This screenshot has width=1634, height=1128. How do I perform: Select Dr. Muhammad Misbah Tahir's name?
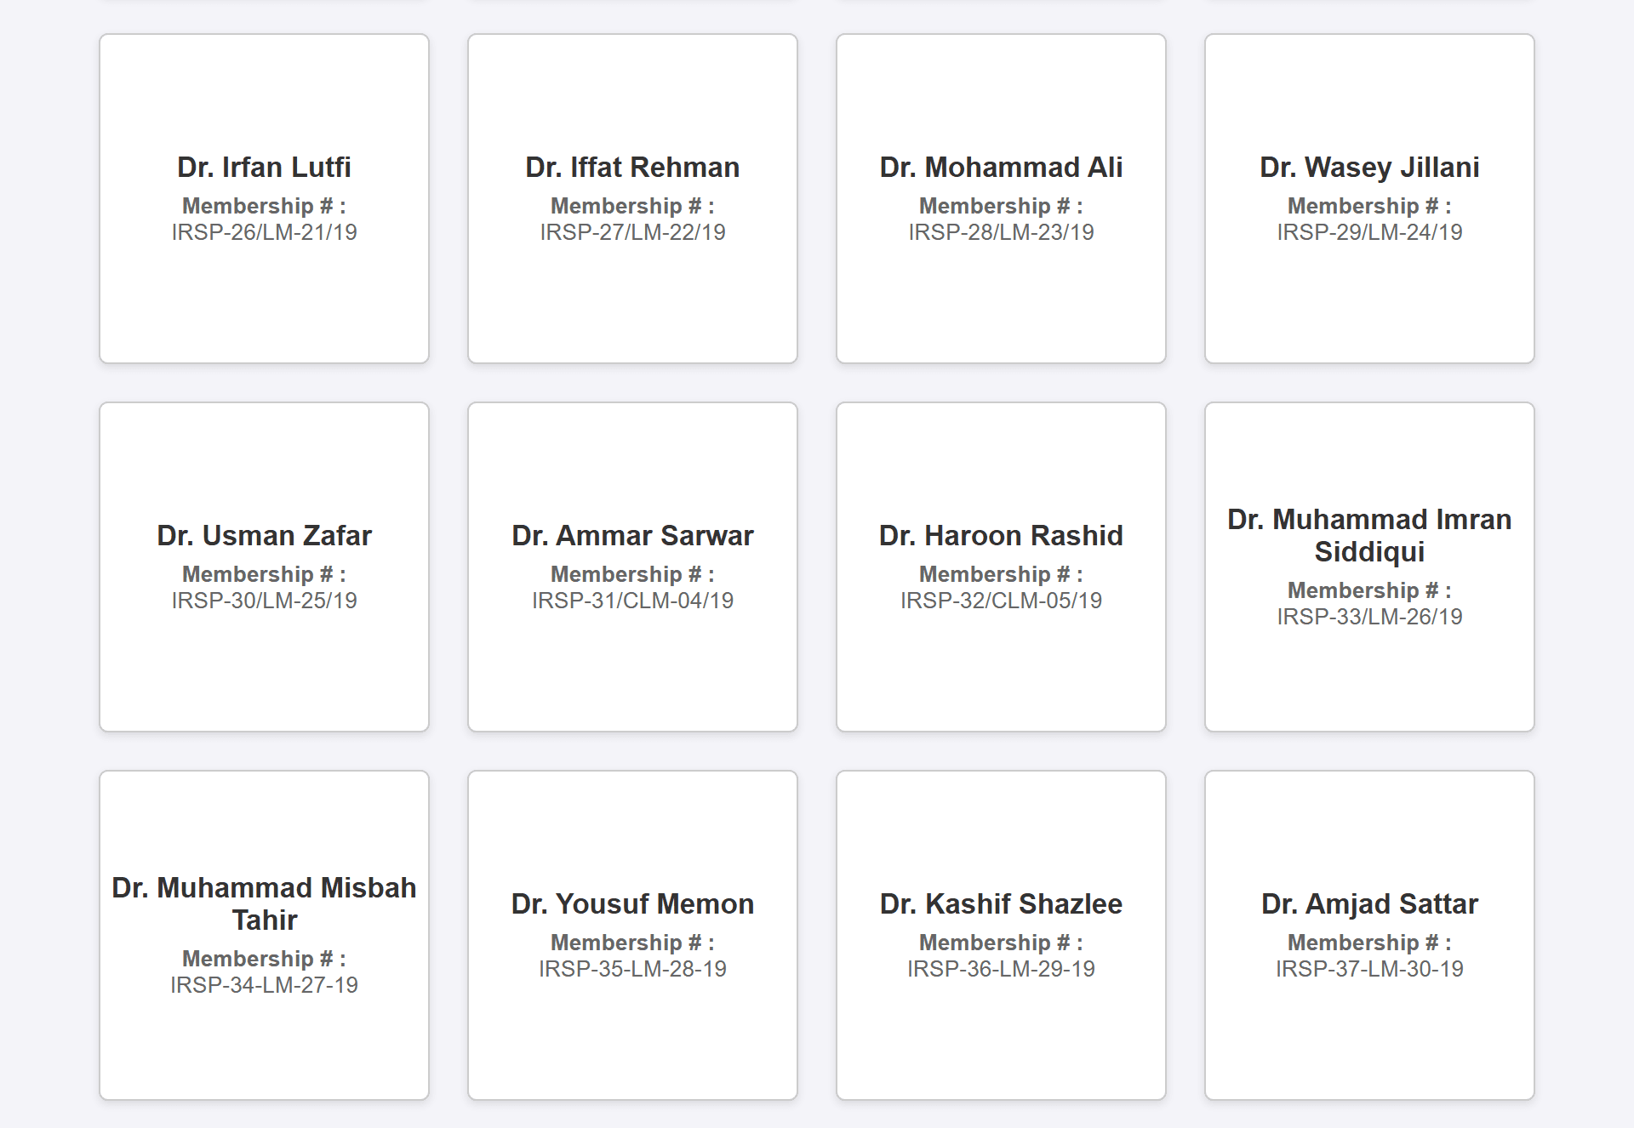click(x=264, y=903)
